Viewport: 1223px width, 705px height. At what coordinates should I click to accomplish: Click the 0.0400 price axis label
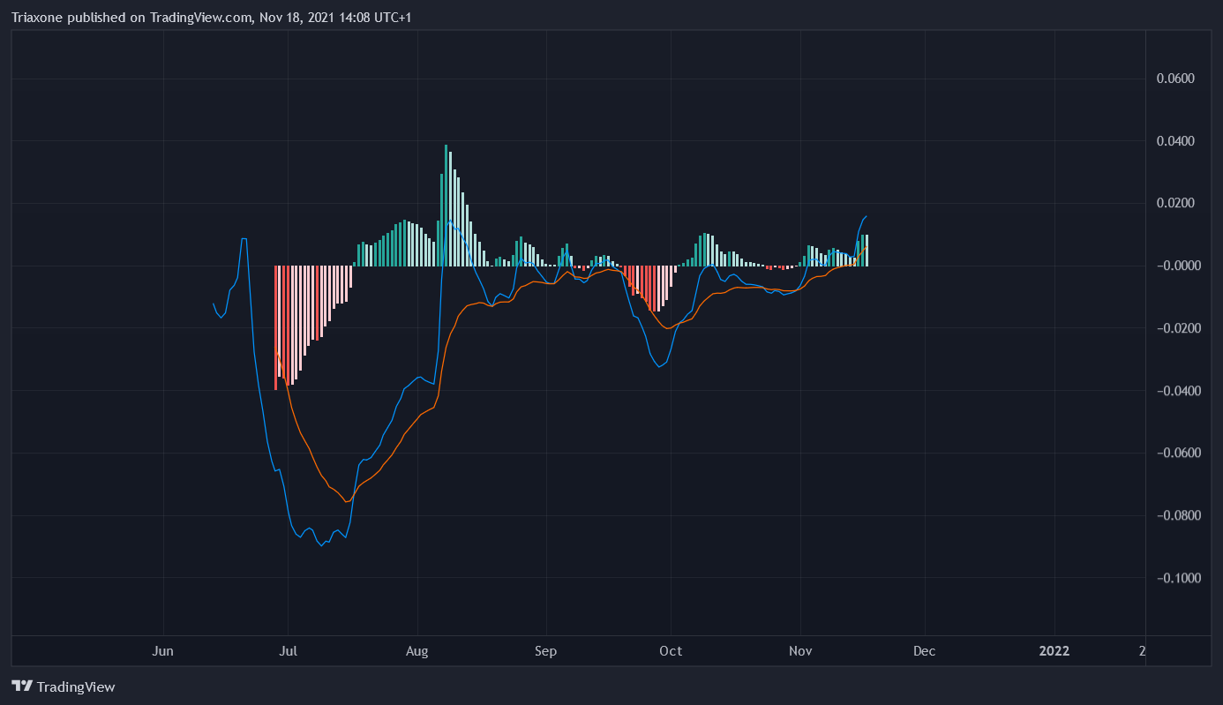pos(1175,141)
